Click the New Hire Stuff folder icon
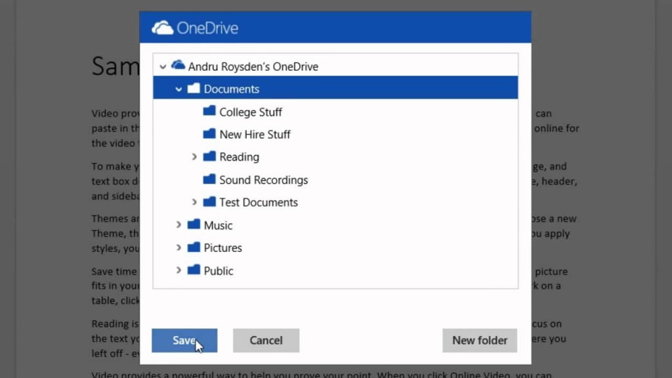The image size is (672, 378). pyautogui.click(x=208, y=134)
